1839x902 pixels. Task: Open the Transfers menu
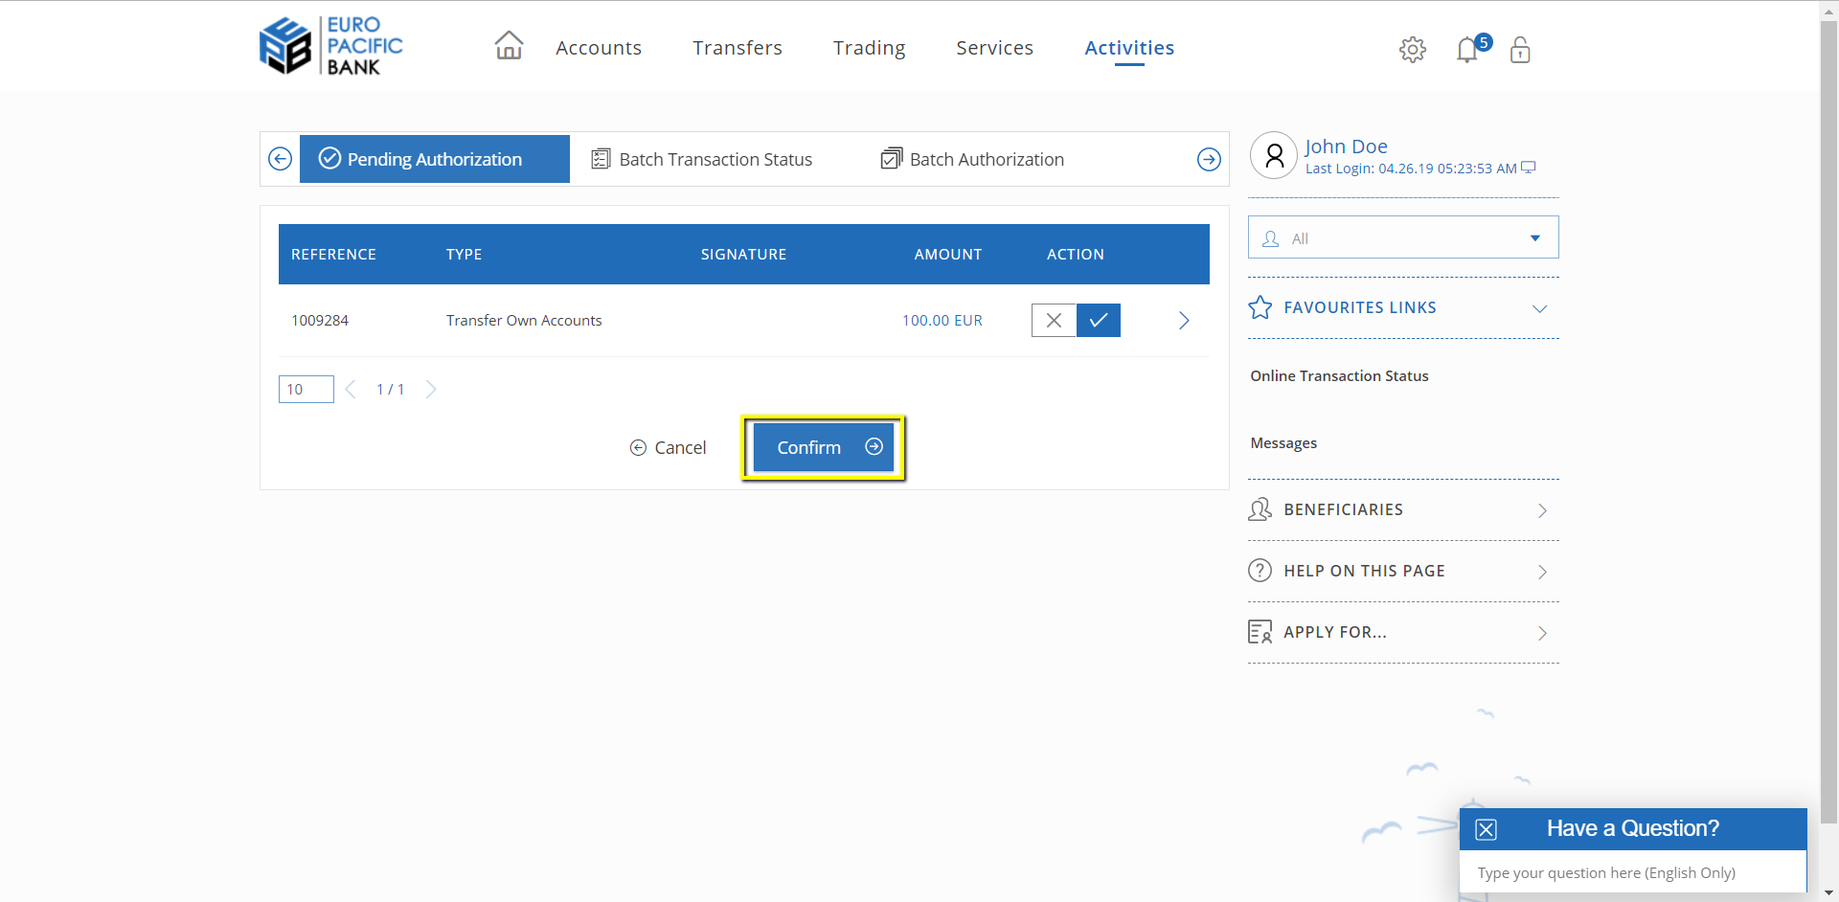[738, 48]
